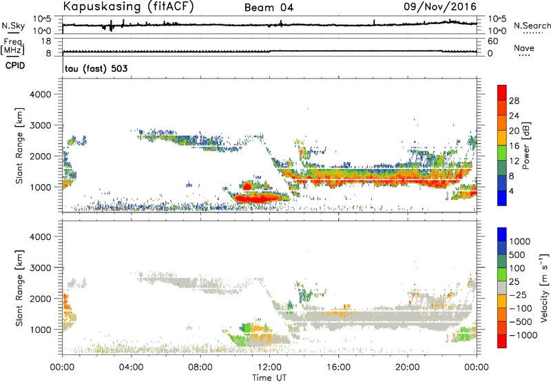Click the 'Nave' legend label
The height and width of the screenshot is (382, 551).
click(x=524, y=48)
